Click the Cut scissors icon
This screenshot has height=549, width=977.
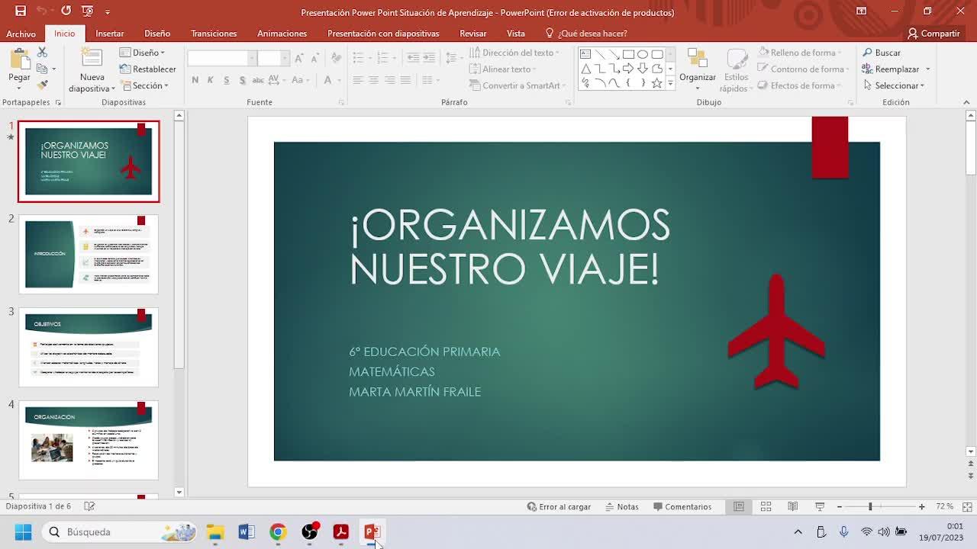point(42,52)
